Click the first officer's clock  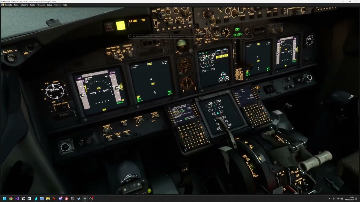coord(310,40)
